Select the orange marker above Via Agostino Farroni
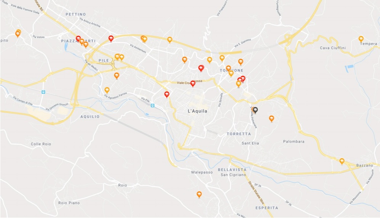The image size is (380, 218). tap(107, 90)
